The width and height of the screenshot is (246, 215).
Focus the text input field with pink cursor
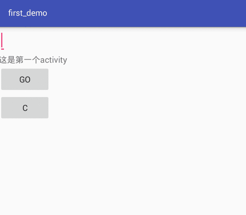pyautogui.click(x=2, y=41)
